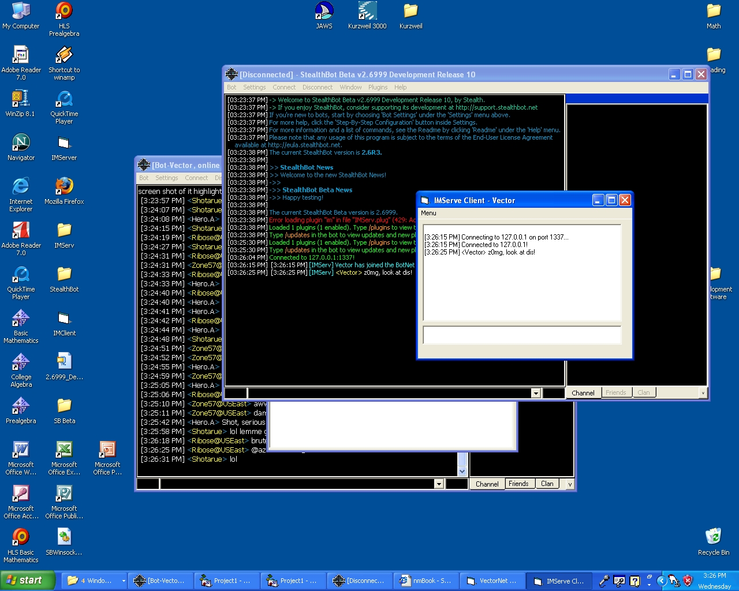
Task: Launch Microsoft Office Word icon
Action: click(x=21, y=458)
